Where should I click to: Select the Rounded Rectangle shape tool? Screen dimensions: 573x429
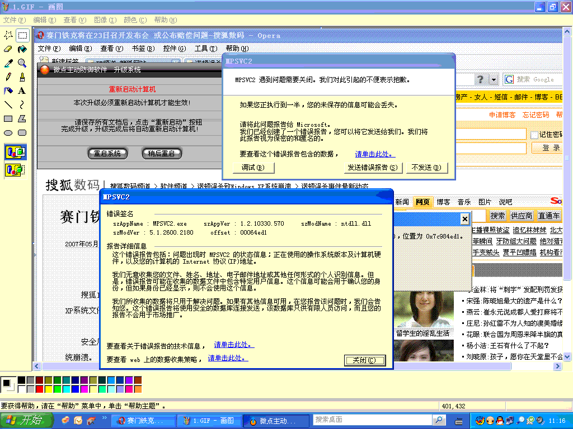click(x=22, y=133)
